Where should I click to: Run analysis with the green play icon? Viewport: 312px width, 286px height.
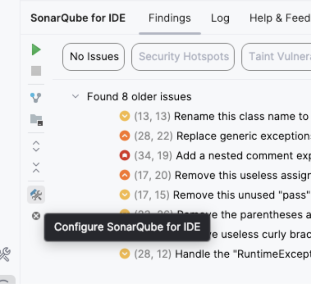[x=36, y=50]
